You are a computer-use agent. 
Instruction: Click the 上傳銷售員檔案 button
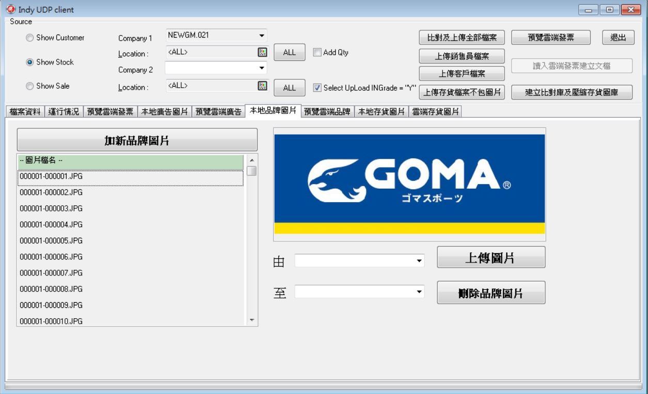pyautogui.click(x=462, y=55)
